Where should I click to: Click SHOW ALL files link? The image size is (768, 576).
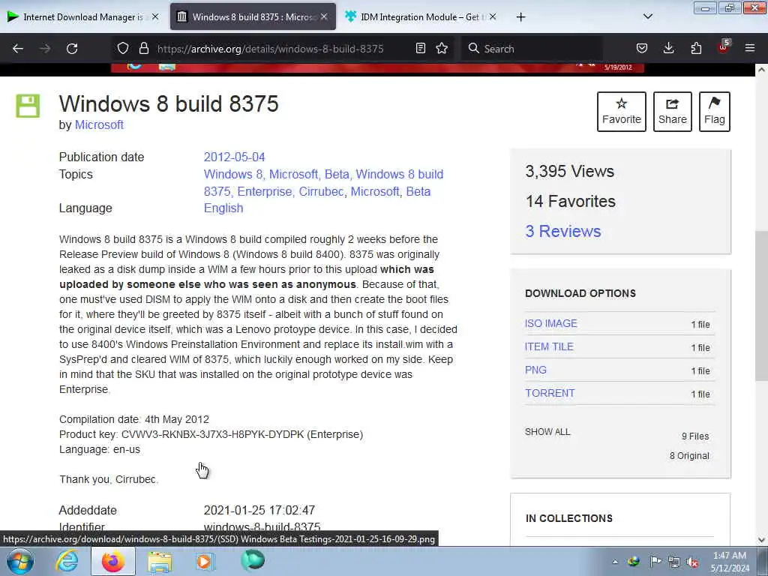547,432
